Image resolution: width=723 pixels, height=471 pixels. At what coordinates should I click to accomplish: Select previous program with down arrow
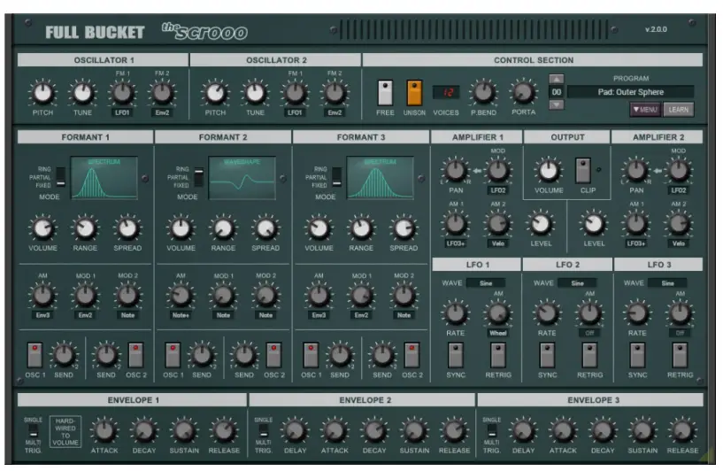[557, 105]
